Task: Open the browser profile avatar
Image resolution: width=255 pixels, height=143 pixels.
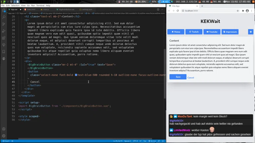Action: coord(247,11)
